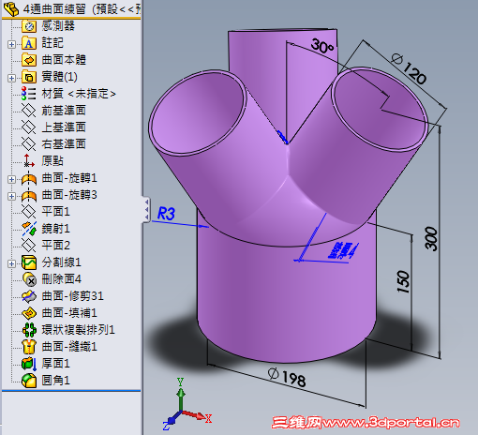This screenshot has width=478, height=435.
Task: Expand the 註記 tree node
Action: 11,44
